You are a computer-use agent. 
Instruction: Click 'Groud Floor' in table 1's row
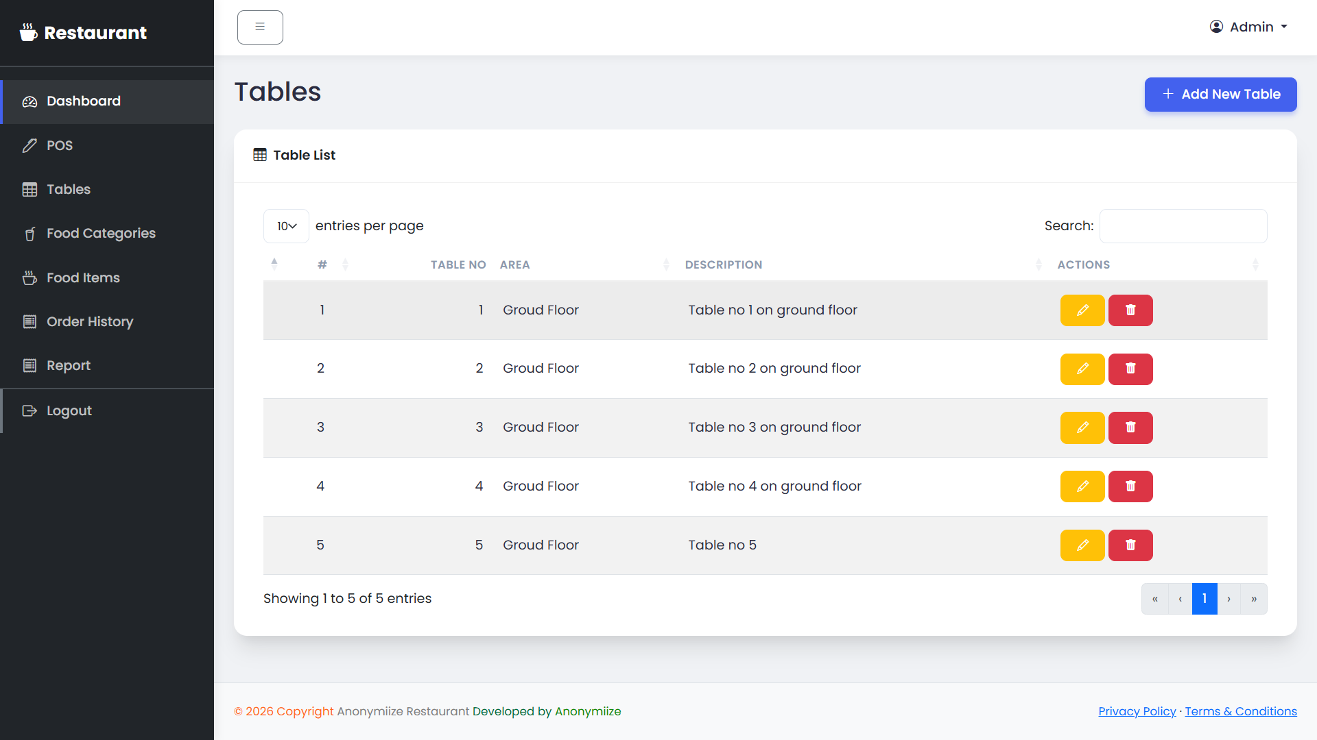(541, 310)
